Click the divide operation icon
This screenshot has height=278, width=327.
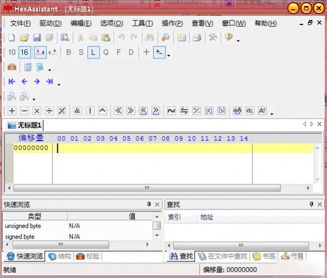[50, 111]
